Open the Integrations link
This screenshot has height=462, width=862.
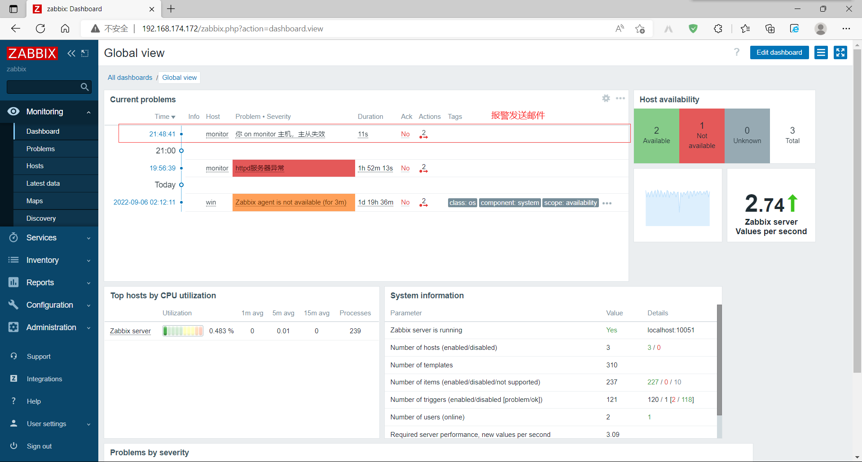(x=44, y=379)
